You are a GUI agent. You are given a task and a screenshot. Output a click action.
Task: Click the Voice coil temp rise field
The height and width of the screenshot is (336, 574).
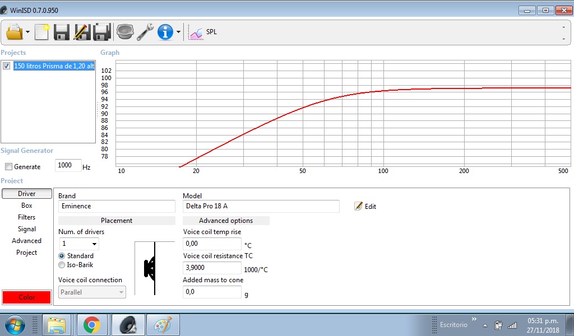[x=212, y=244]
